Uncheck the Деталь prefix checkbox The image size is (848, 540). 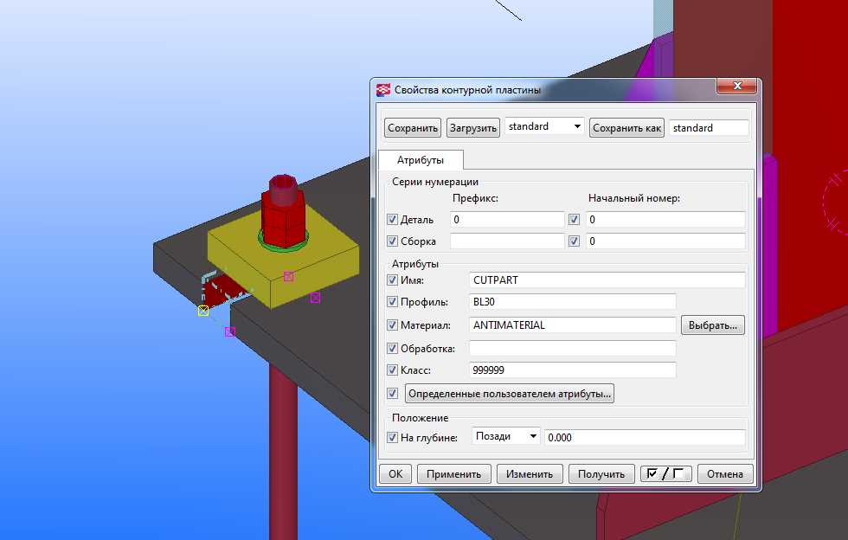pos(393,220)
